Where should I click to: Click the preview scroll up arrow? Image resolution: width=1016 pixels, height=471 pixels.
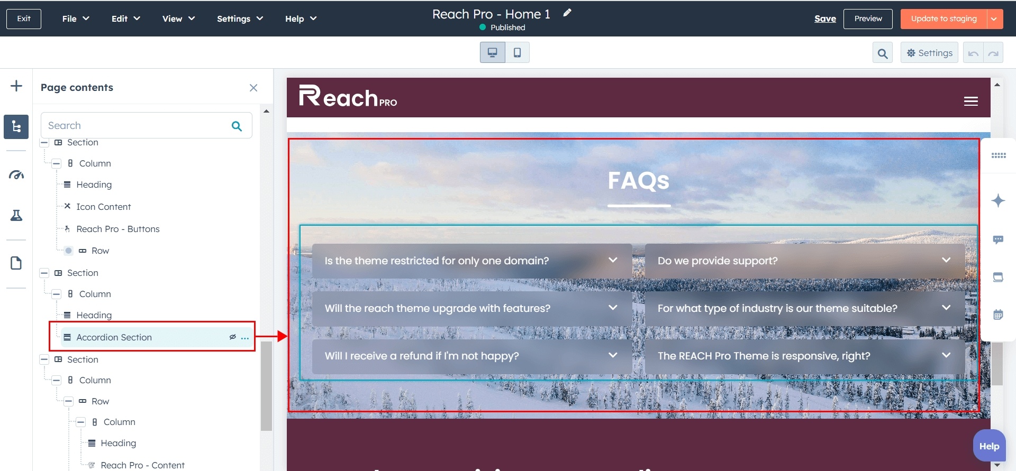coord(997,85)
